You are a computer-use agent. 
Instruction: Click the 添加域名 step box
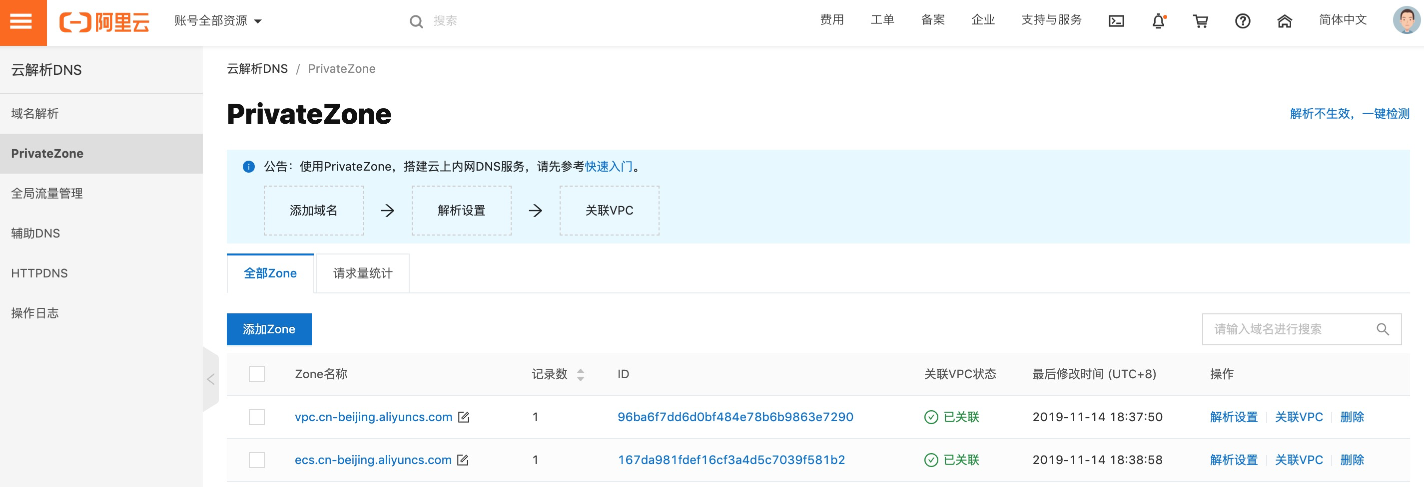(313, 211)
